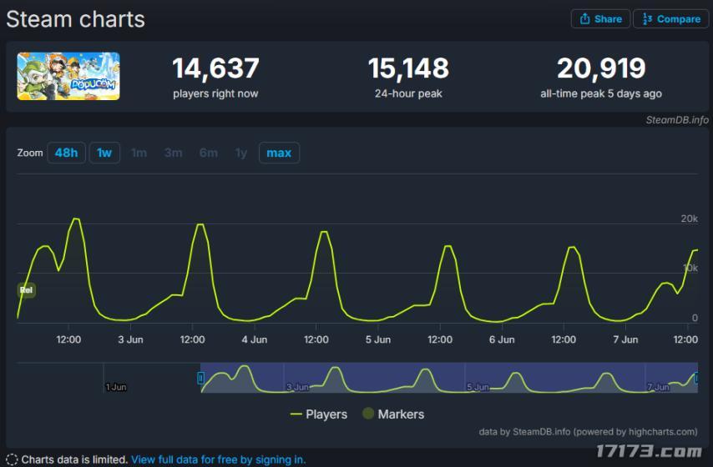Click 'View full data for free' link
The width and height of the screenshot is (713, 467).
[x=218, y=459]
